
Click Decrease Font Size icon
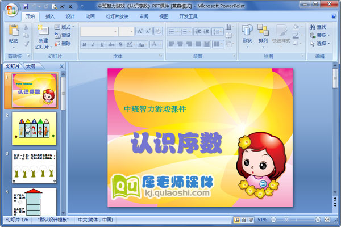tap(148, 32)
